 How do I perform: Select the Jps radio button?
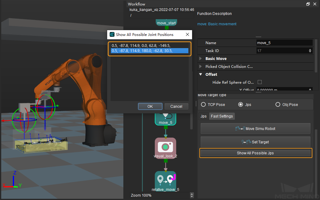241,105
